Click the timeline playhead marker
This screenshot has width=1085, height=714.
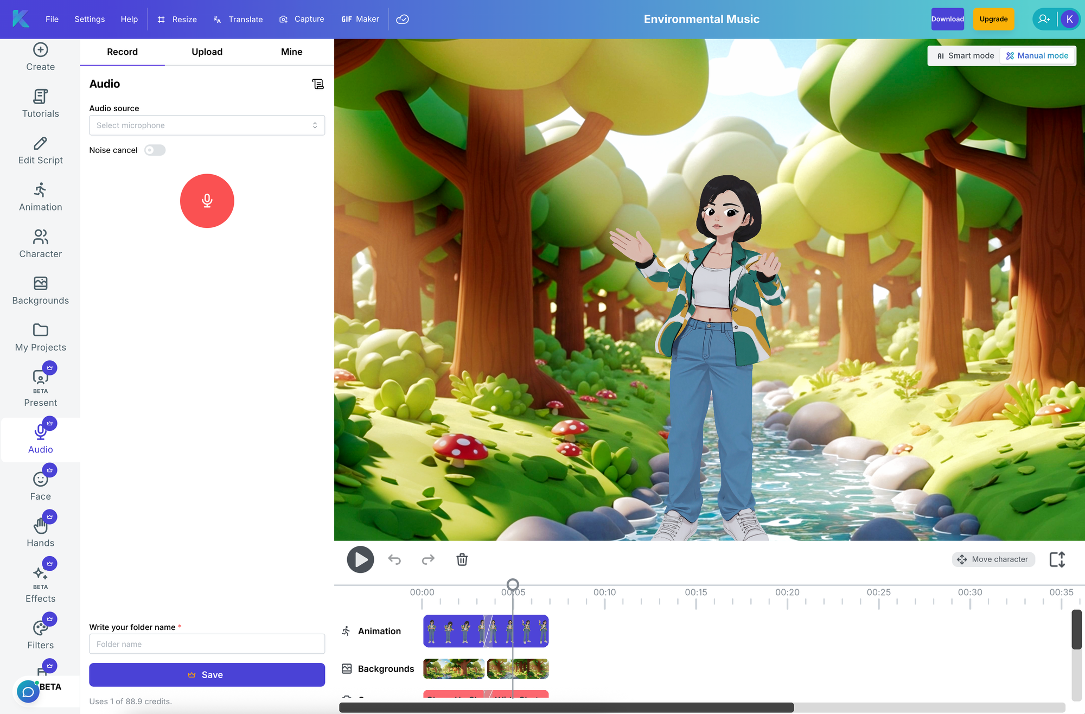513,584
